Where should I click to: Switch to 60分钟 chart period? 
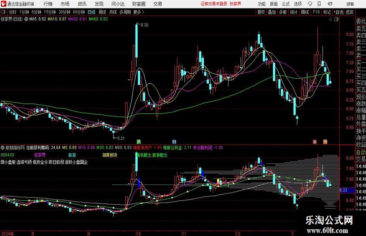[79, 12]
